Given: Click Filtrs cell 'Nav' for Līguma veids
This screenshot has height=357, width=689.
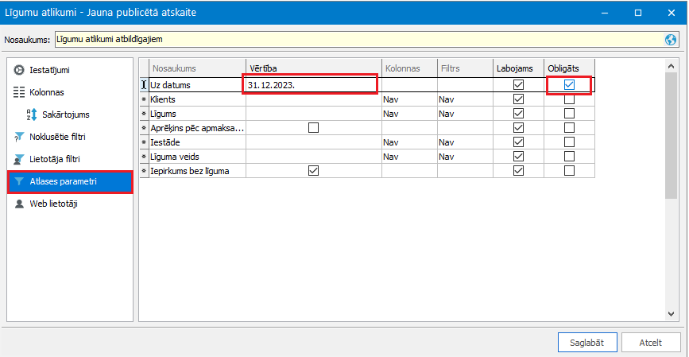Looking at the screenshot, I should click(x=465, y=157).
